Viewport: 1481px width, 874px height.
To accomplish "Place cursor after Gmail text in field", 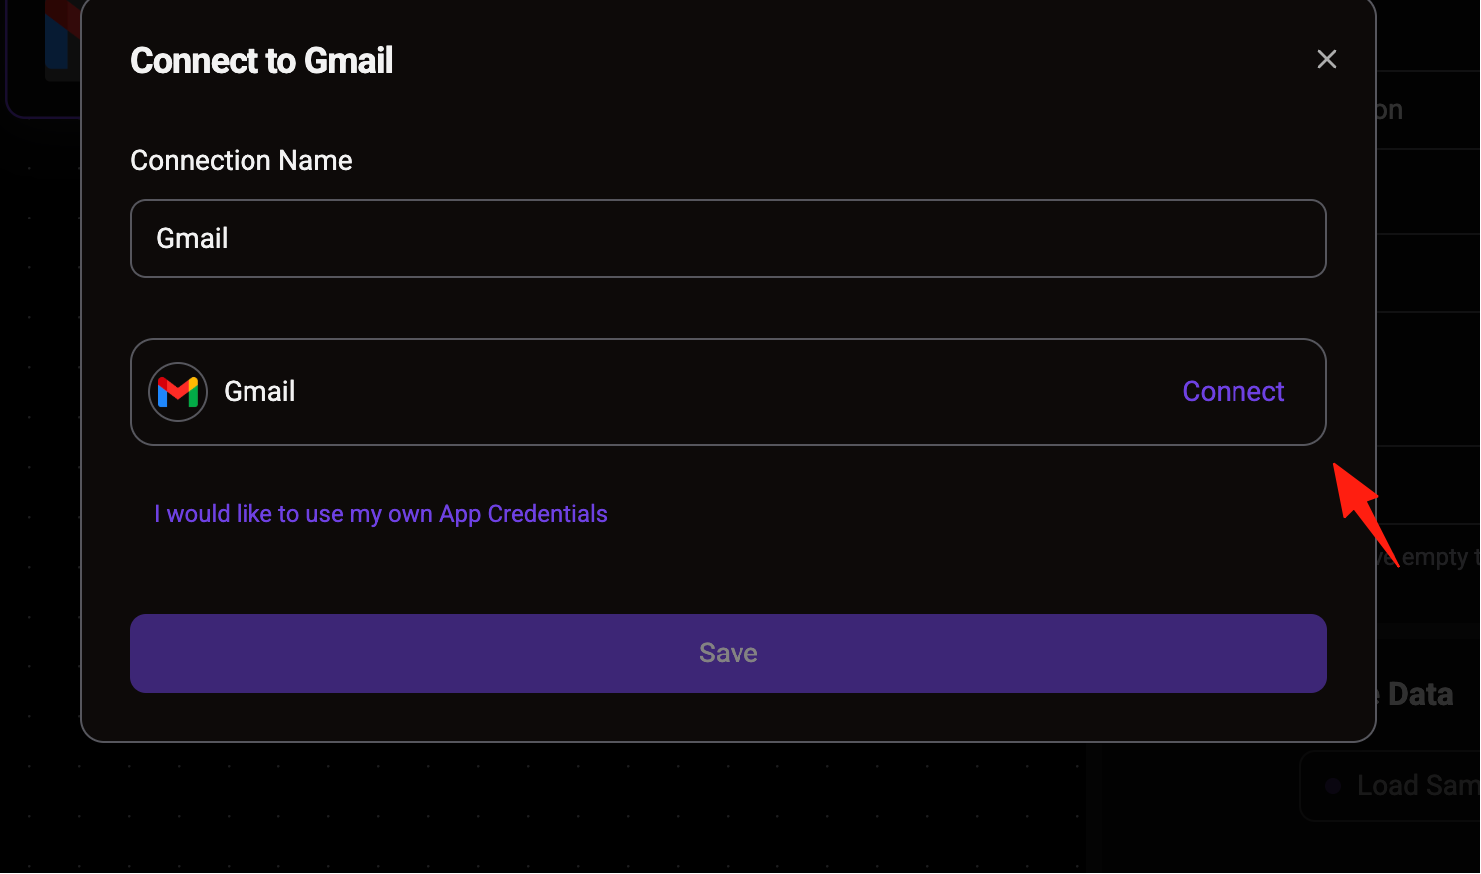I will click(x=231, y=238).
